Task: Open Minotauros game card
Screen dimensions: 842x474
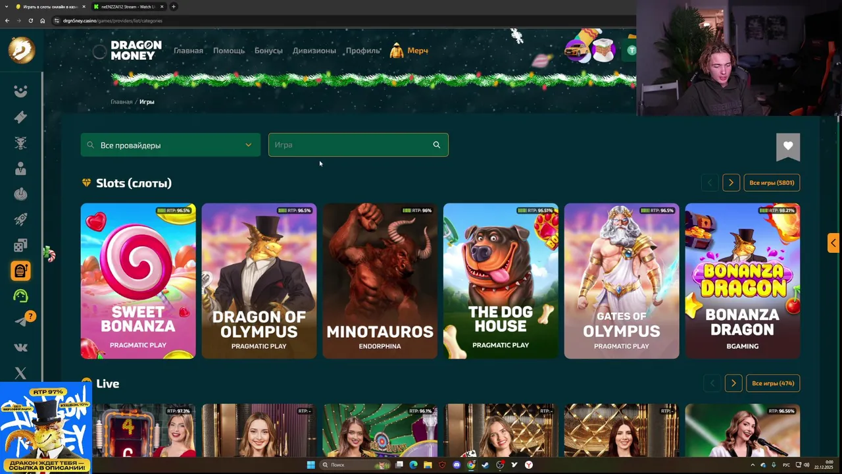Action: tap(380, 281)
